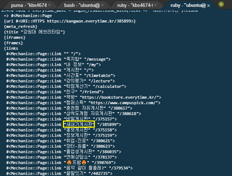This screenshot has width=232, height=176.
Task: Click the "뜨밤" emoji /390769 row
Action: pos(61,163)
